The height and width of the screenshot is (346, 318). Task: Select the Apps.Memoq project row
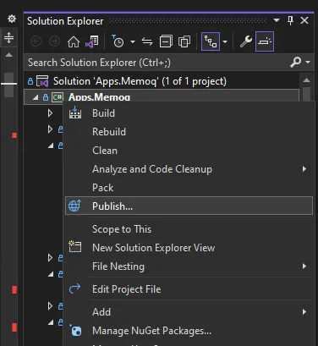162,97
